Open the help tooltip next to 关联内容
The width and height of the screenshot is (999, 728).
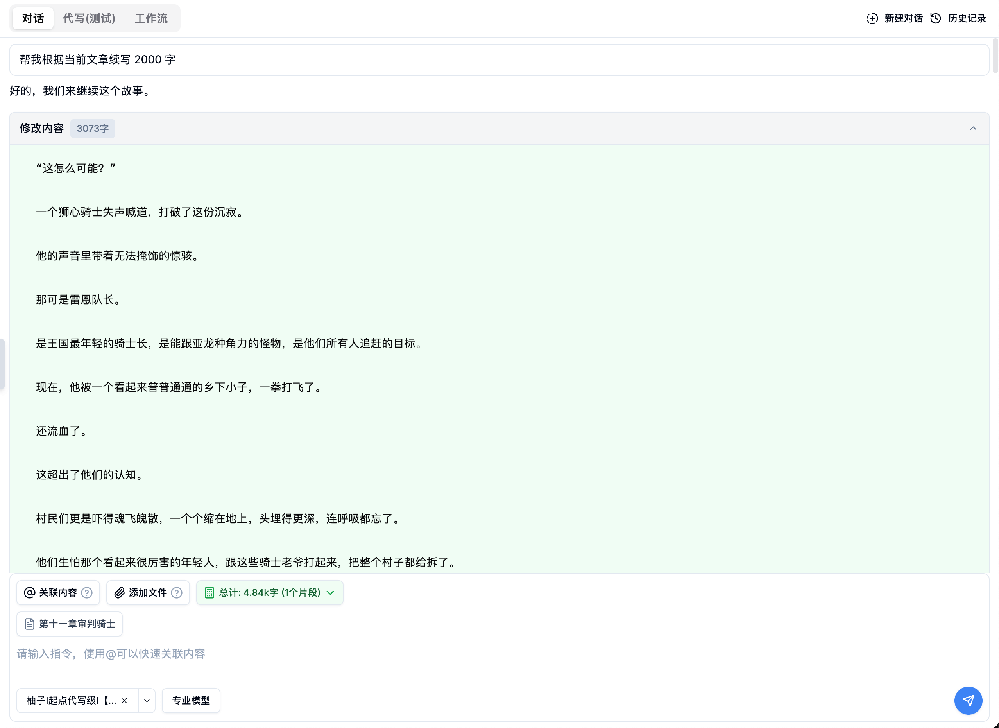[86, 593]
